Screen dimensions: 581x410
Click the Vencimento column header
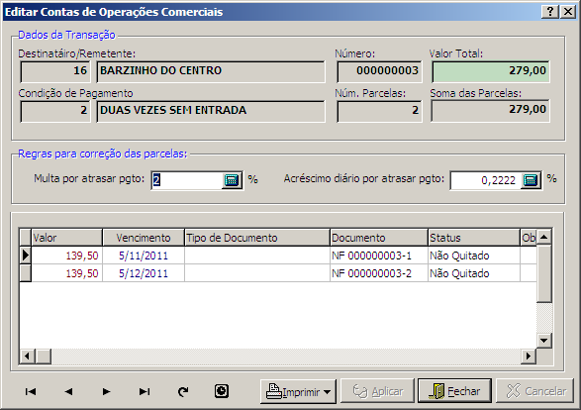tap(144, 238)
